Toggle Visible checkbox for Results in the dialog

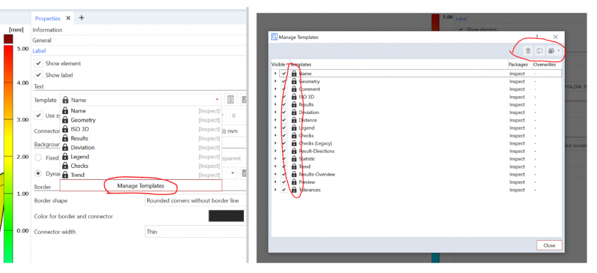coord(284,105)
